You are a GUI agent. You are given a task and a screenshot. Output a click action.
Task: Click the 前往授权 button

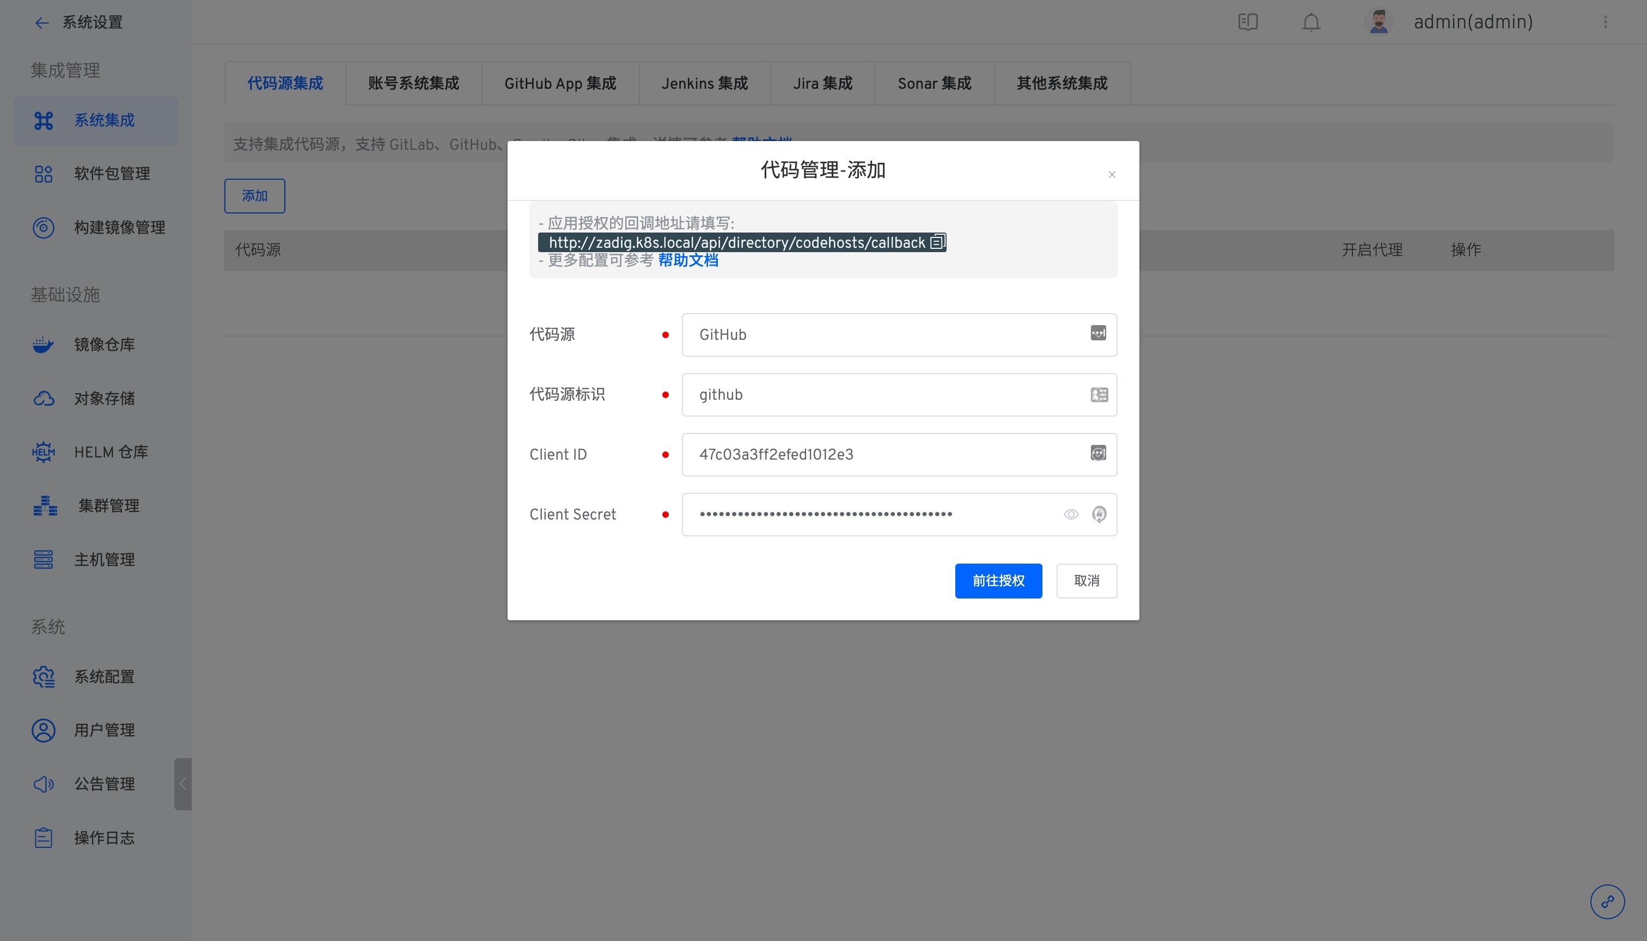(999, 581)
